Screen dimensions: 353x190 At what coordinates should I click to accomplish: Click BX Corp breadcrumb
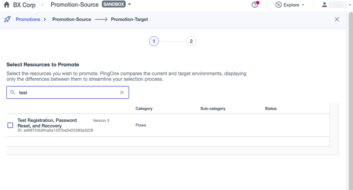pos(24,5)
